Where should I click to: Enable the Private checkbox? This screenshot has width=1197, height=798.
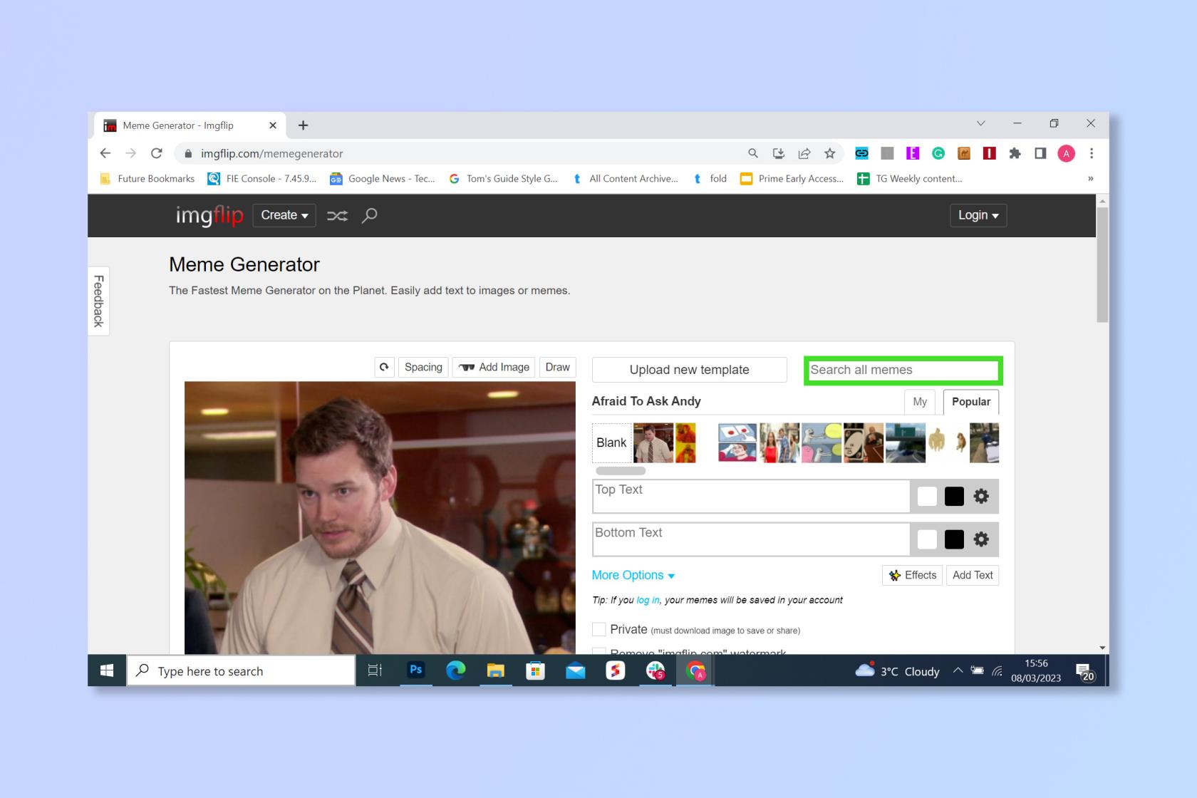coord(599,629)
